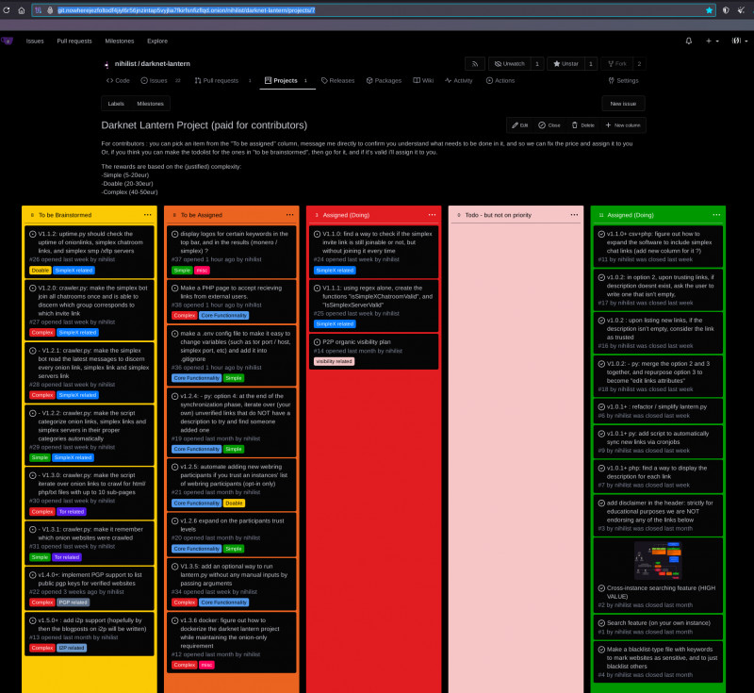Open the Cross-instance searching card thumbnail image
754x693 pixels.
coord(658,560)
